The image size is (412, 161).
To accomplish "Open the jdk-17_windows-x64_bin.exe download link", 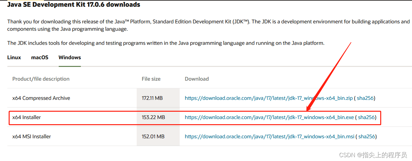I will tap(269, 117).
